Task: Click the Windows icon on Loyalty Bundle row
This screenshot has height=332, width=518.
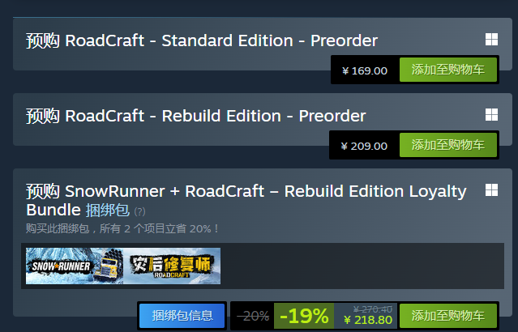Action: tap(491, 190)
